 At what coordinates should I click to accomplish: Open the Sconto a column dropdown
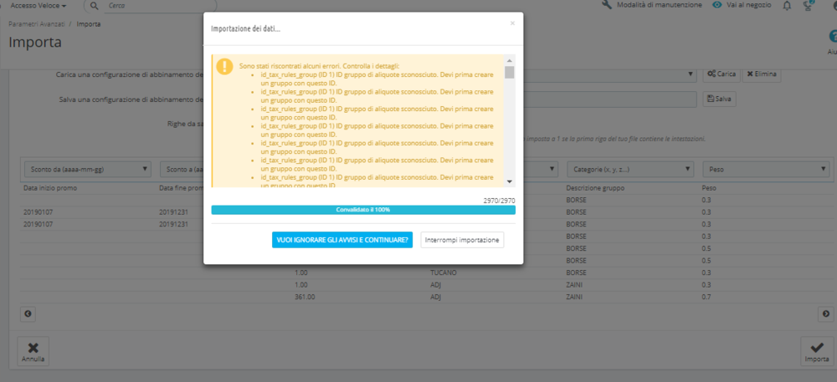point(182,169)
